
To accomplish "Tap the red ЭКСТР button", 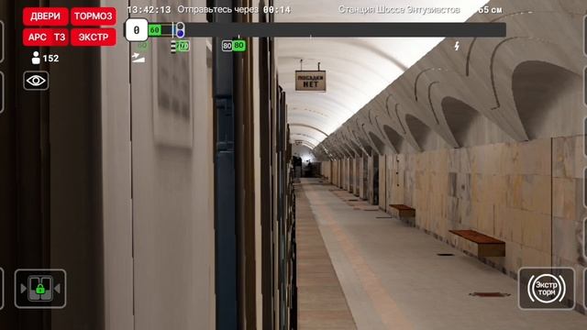I will 94,37.
